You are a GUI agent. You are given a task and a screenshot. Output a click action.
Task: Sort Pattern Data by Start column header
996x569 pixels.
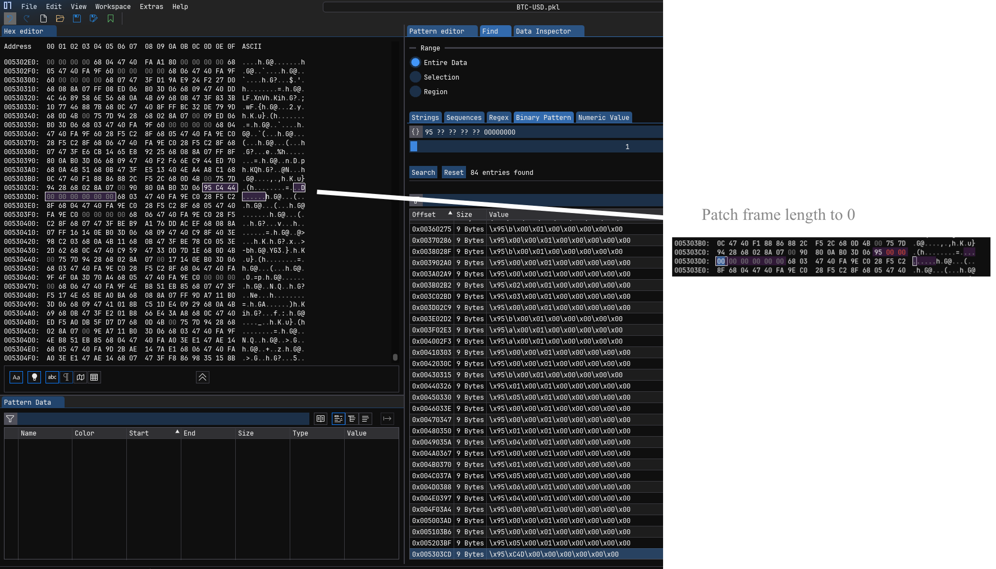tap(139, 433)
